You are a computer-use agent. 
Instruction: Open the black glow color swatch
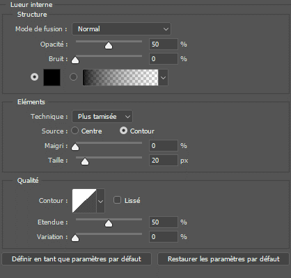(x=52, y=77)
